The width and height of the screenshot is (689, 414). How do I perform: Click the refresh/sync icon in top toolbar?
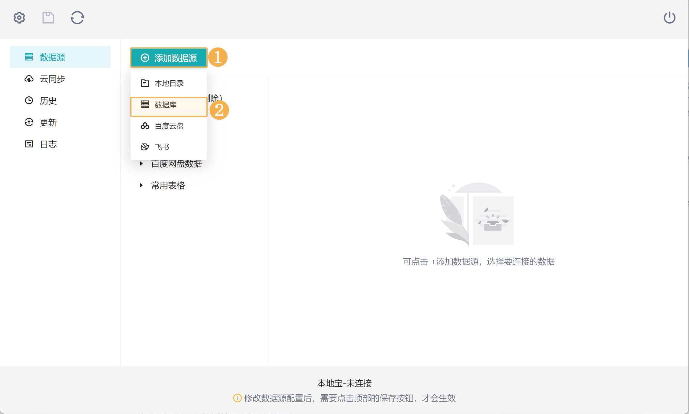click(77, 17)
